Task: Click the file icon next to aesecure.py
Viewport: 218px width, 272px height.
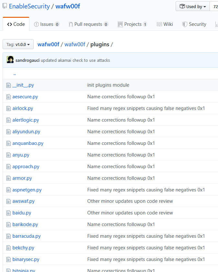Action: point(8,97)
